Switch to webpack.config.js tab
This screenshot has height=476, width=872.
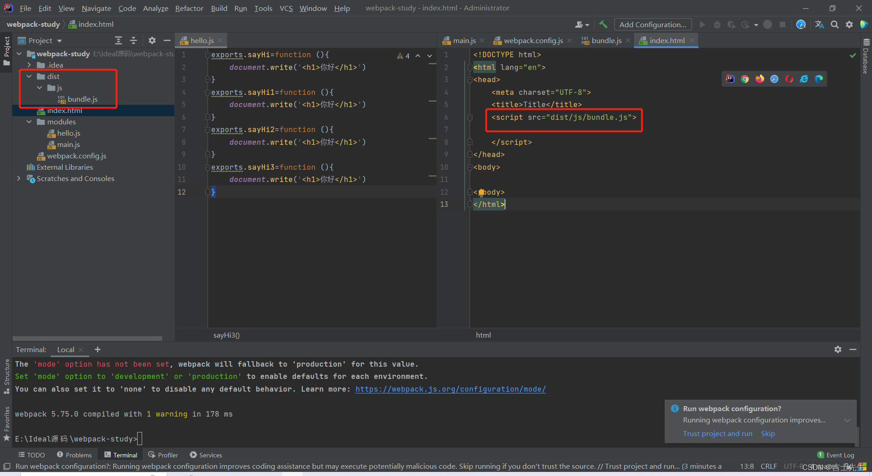tap(533, 40)
